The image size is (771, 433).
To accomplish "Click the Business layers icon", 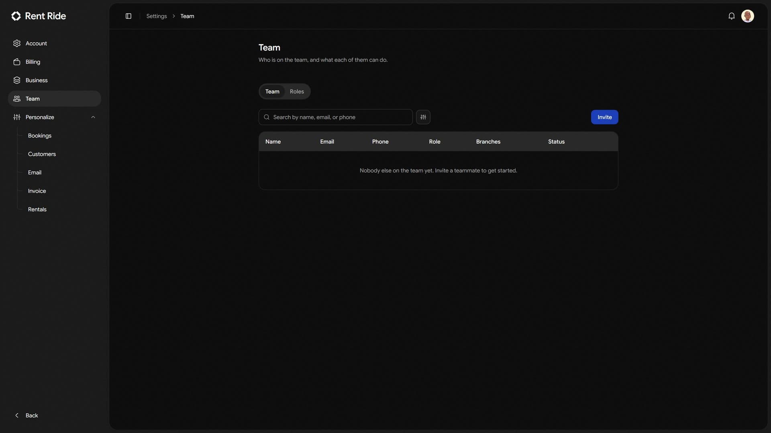I will pos(17,80).
